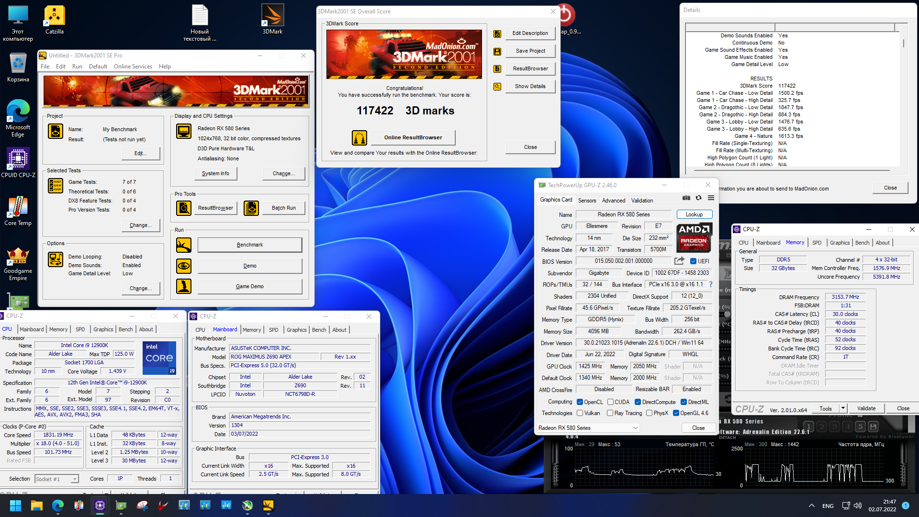Screen dimensions: 919x517
Task: Click the Demo eye icon in Run section
Action: [184, 266]
